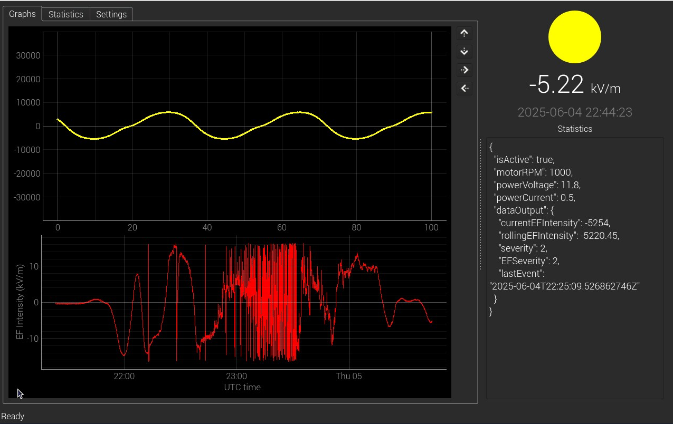Click the 23:00 tick on time axis
The height and width of the screenshot is (424, 673).
pyautogui.click(x=236, y=376)
